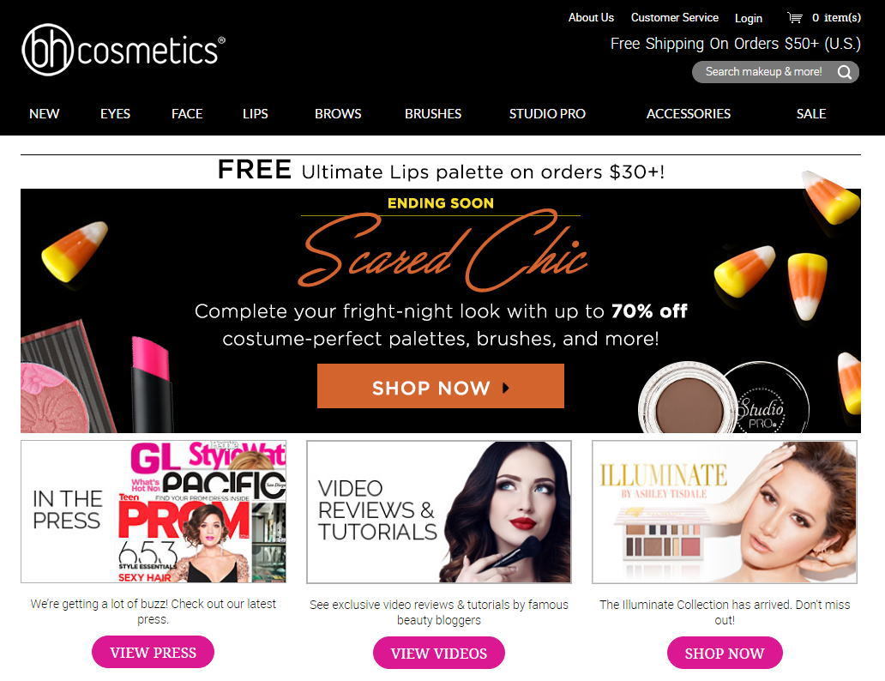Click the bh cosmetics logo
The height and width of the screenshot is (681, 885).
click(123, 50)
